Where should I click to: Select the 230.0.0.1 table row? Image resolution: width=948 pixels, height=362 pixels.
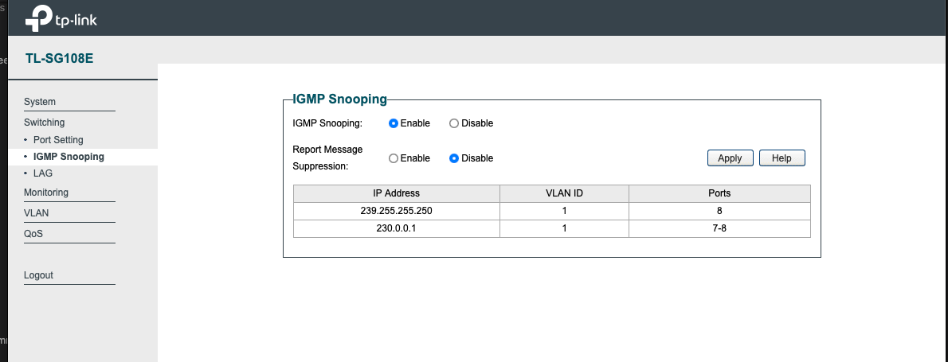[551, 228]
